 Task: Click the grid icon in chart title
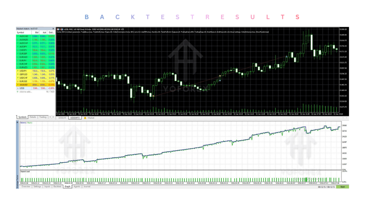pyautogui.click(x=58, y=29)
